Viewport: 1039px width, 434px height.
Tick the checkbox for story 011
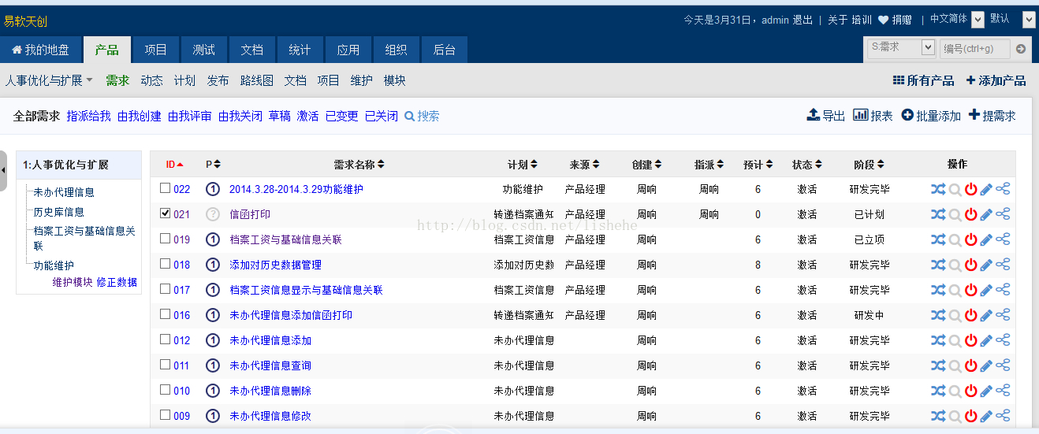click(x=165, y=365)
